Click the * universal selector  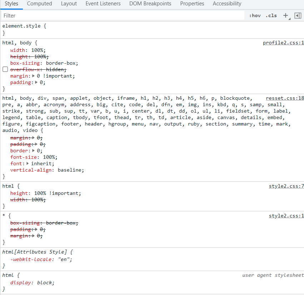(4, 215)
